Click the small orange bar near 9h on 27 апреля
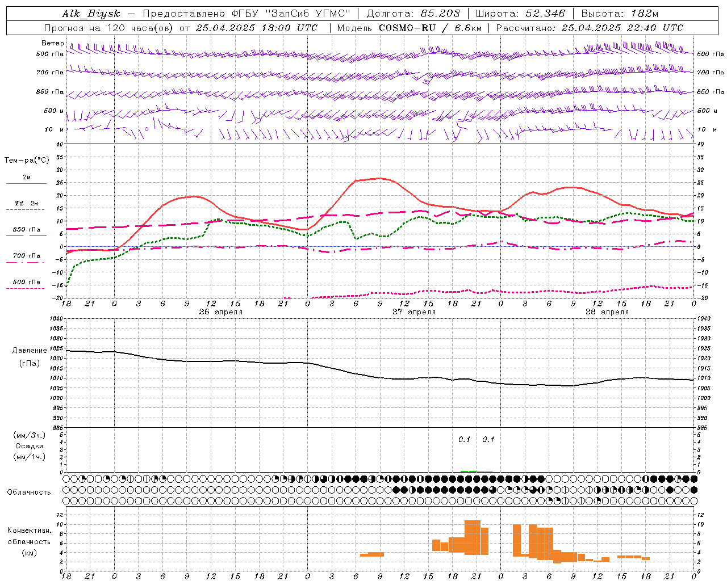The height and width of the screenshot is (581, 727). (372, 554)
